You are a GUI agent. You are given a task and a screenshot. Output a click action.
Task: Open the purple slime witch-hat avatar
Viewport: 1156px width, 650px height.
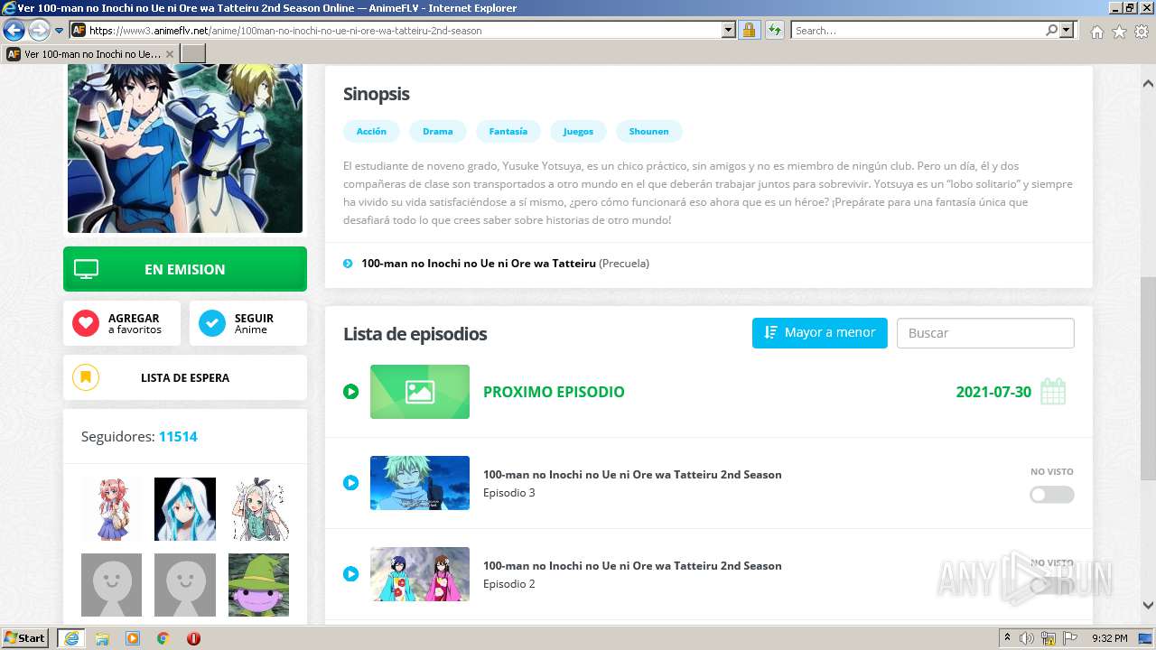[x=258, y=585]
